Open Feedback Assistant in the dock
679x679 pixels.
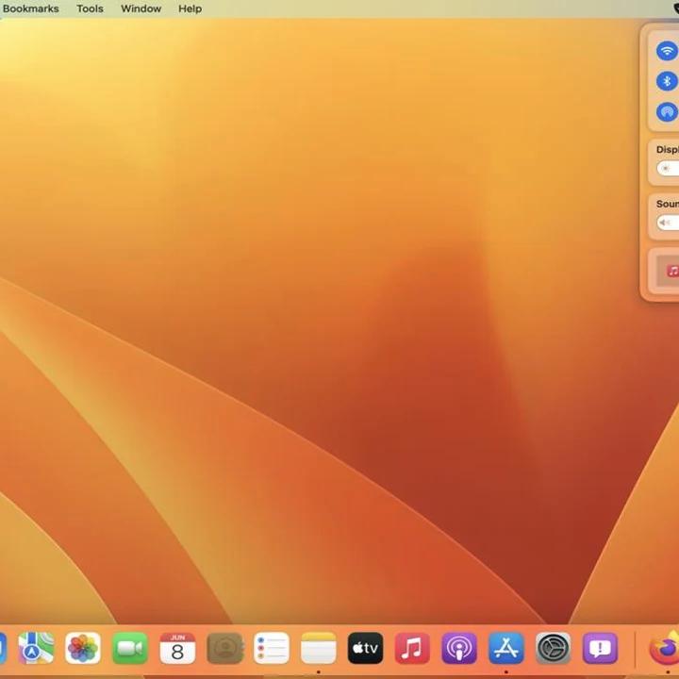click(x=600, y=648)
